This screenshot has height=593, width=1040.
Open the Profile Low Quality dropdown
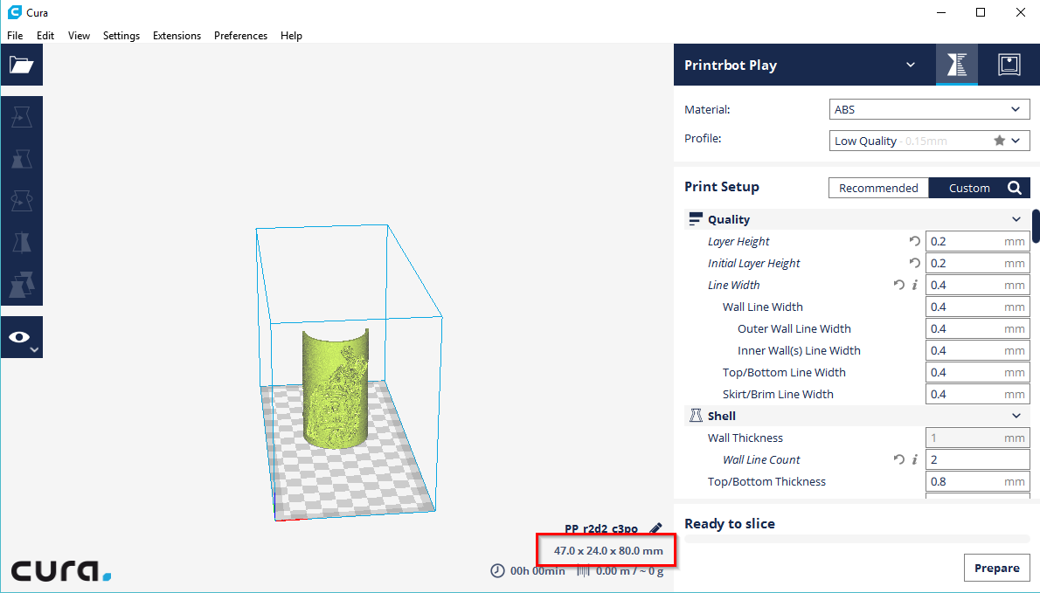(929, 141)
